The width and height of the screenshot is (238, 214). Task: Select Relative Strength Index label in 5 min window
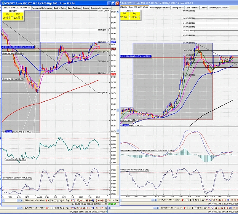tap(14, 159)
